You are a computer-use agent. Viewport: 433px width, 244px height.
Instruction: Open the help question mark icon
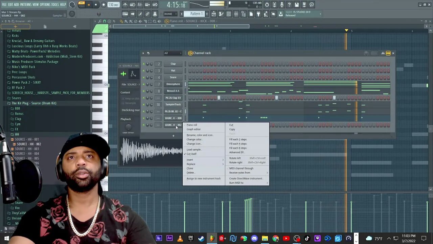click(289, 5)
